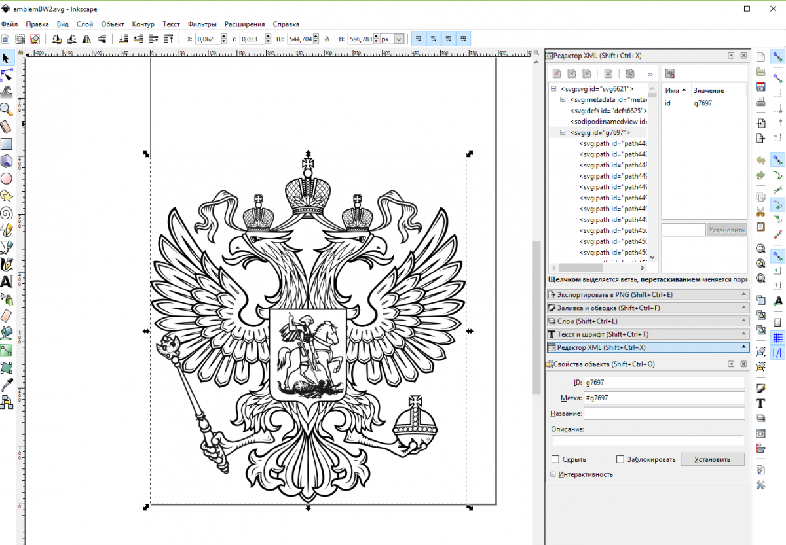Expand the Интерактивность section
Viewport: 786px width, 545px height.
pyautogui.click(x=553, y=474)
